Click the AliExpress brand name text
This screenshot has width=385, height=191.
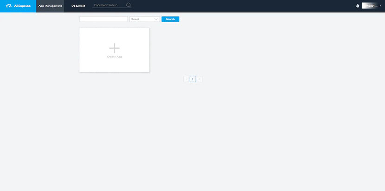(22, 6)
